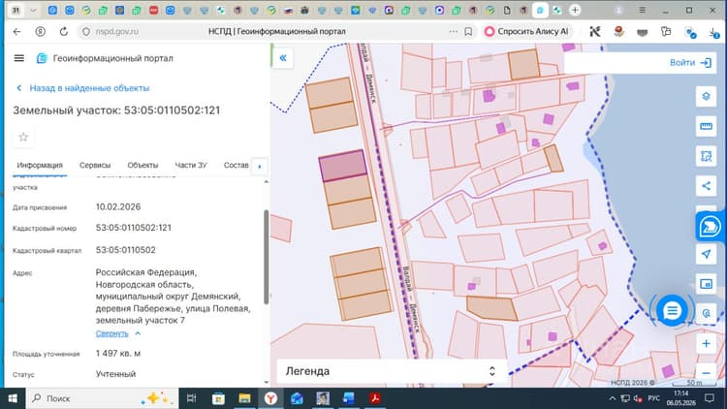Collapse the side panel with double chevron

pos(283,58)
